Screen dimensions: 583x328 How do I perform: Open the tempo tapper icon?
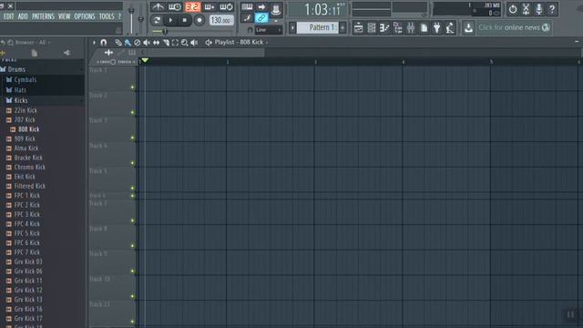(450, 28)
